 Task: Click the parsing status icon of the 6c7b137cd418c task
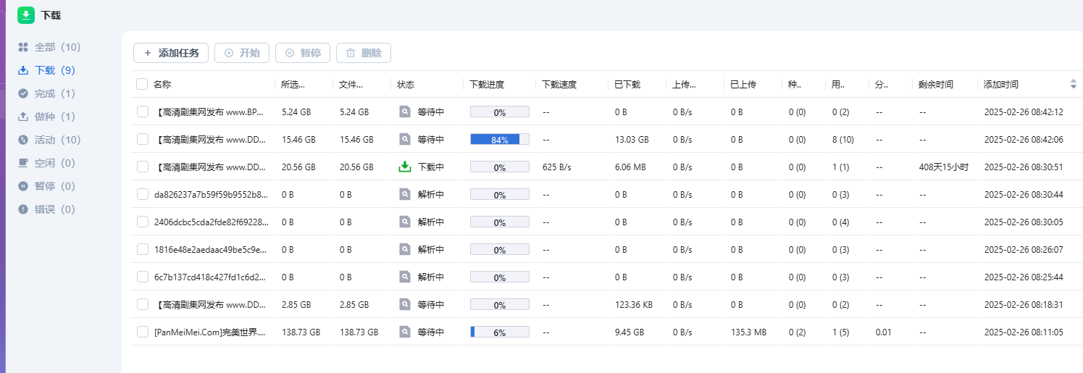click(x=405, y=277)
